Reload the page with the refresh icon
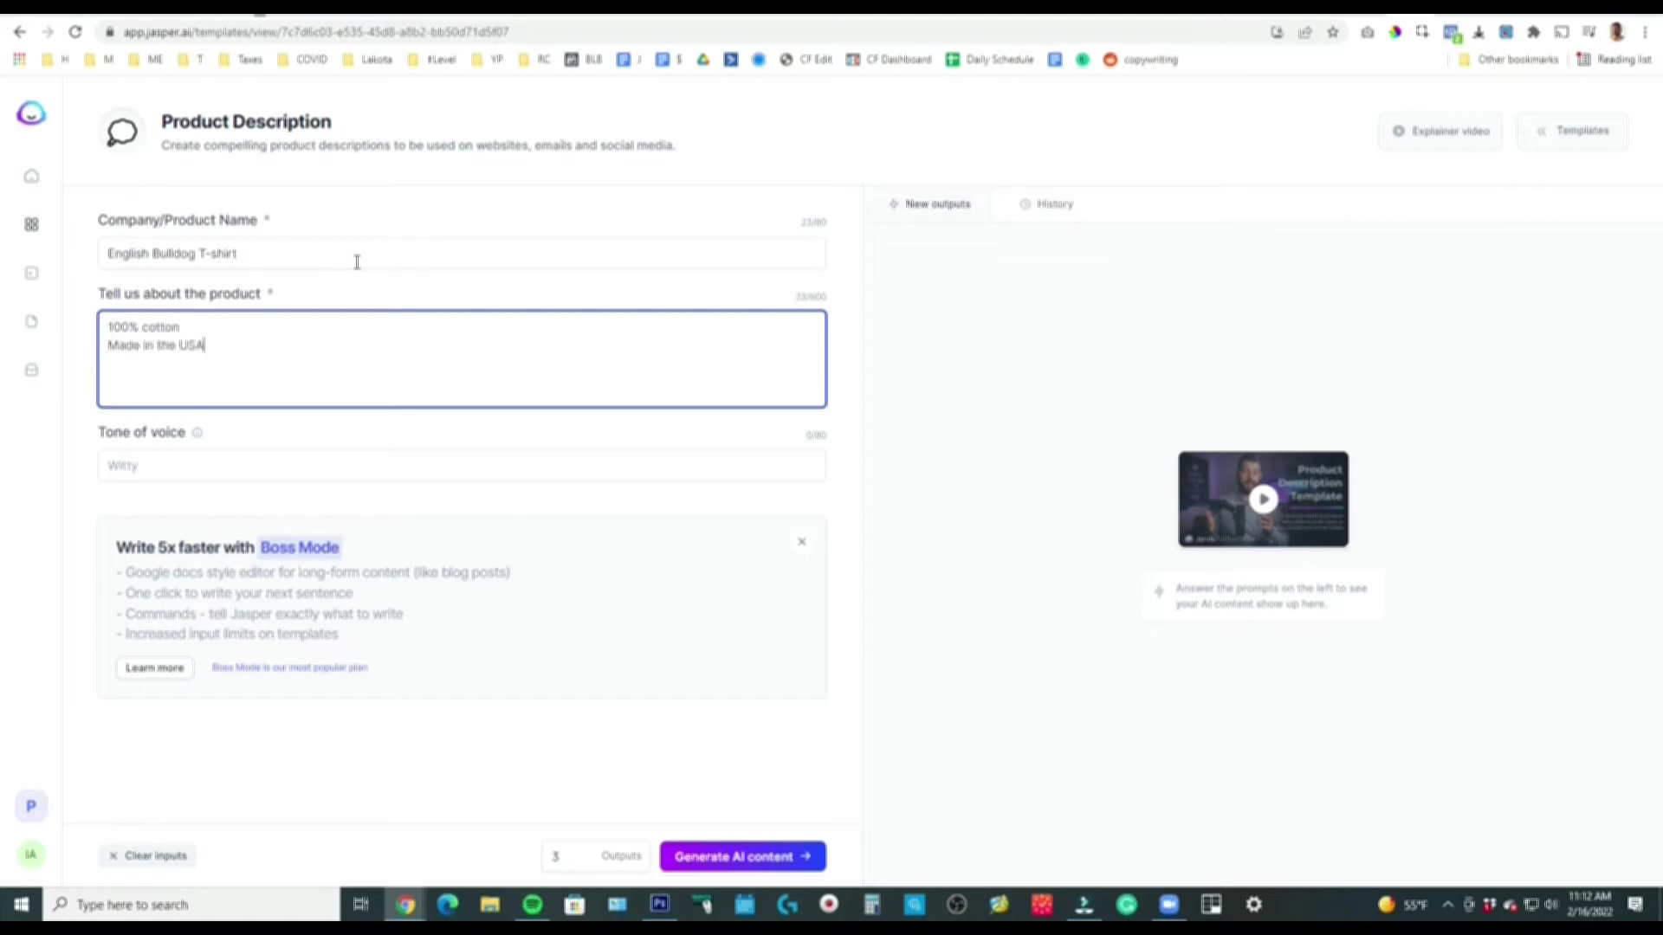 75,32
